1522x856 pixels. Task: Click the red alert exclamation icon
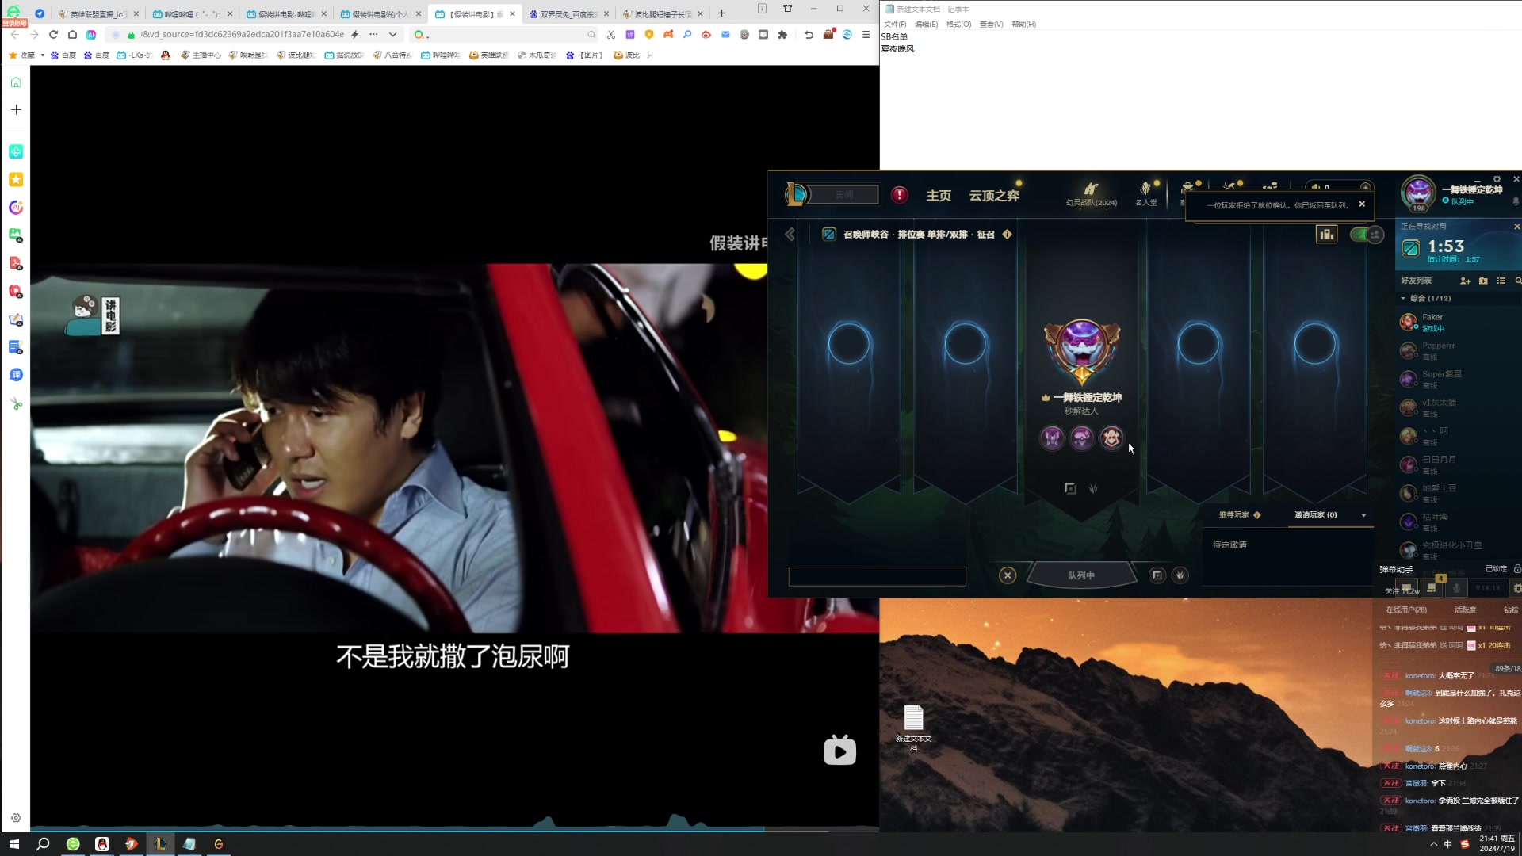click(899, 195)
